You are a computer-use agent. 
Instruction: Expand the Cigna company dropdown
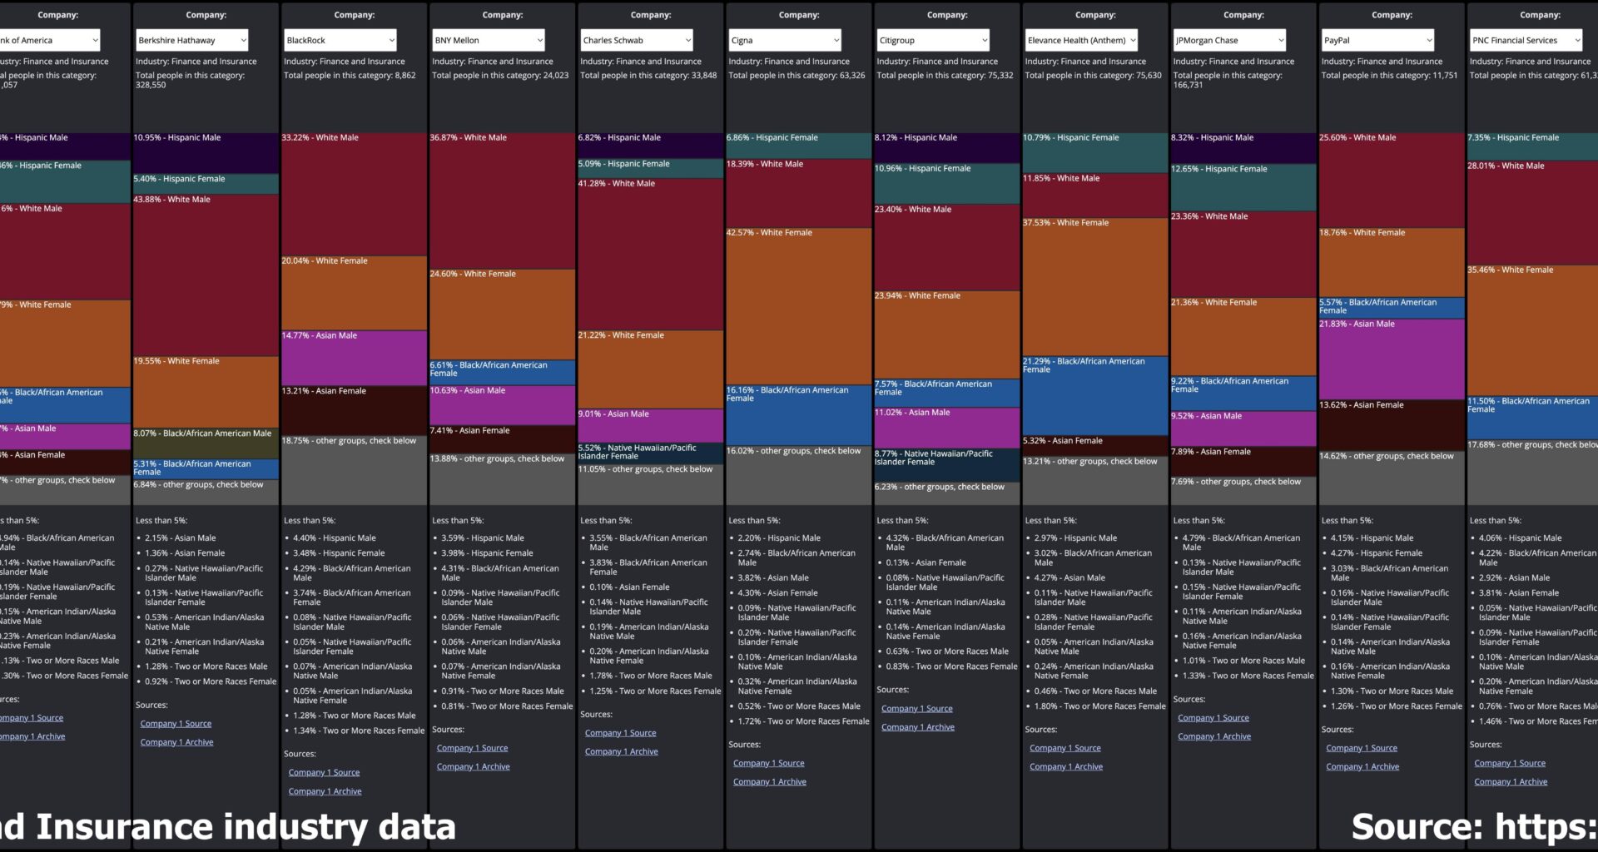[784, 39]
